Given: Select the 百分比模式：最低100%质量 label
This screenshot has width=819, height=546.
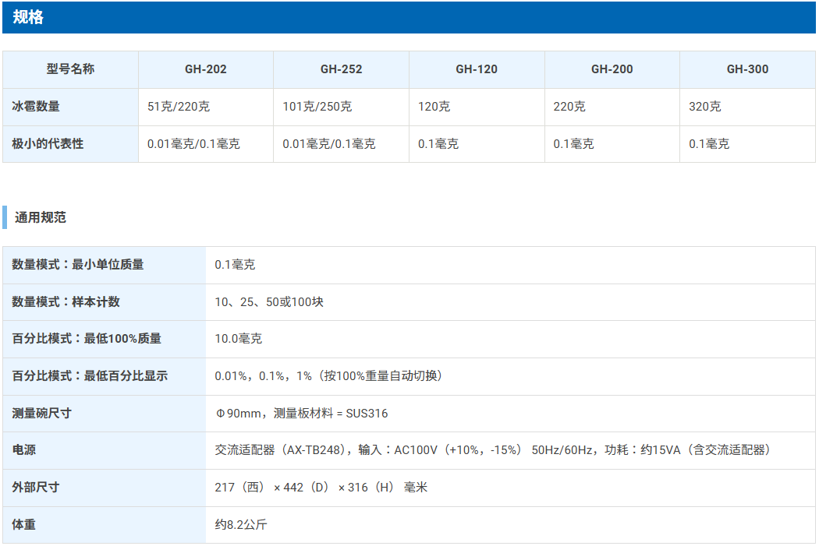Looking at the screenshot, I should tap(87, 339).
